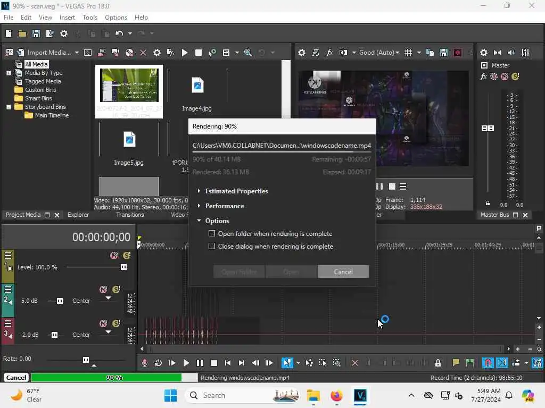Open a project with the folder icon
Image resolution: width=545 pixels, height=408 pixels.
tap(22, 33)
